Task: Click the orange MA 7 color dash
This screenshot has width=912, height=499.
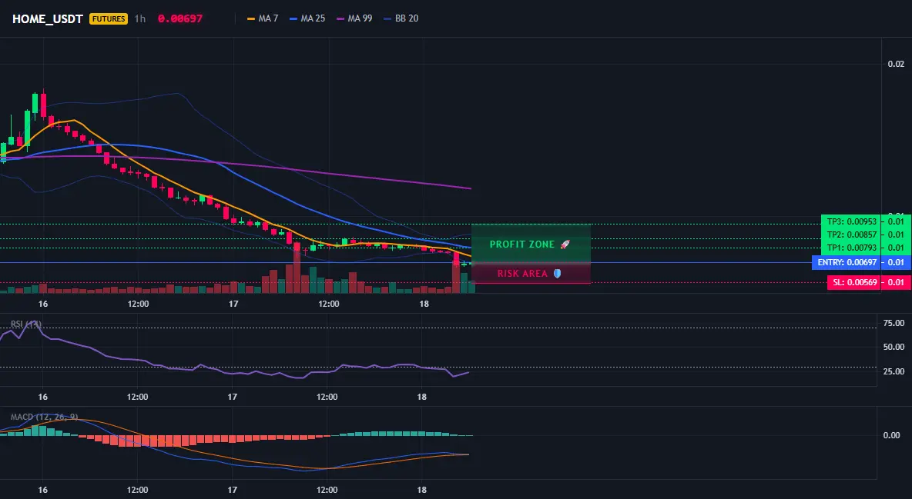Action: click(x=251, y=18)
